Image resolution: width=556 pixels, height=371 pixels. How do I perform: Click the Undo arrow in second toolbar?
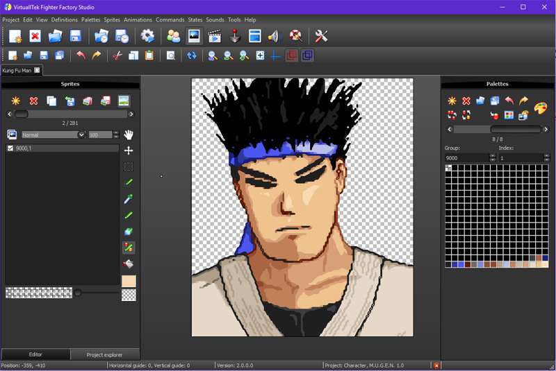coord(81,55)
